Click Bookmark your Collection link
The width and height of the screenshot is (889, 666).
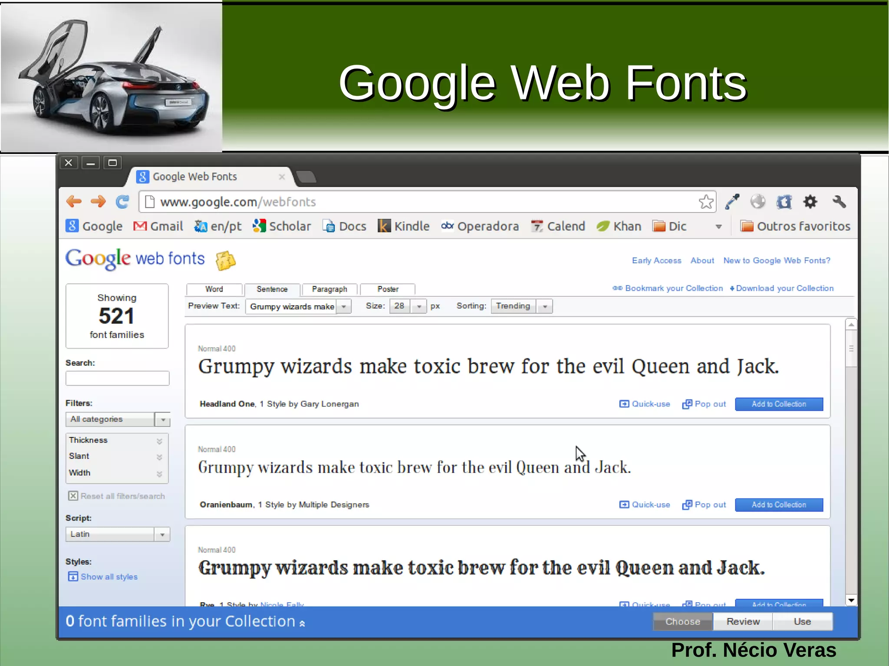pos(668,288)
